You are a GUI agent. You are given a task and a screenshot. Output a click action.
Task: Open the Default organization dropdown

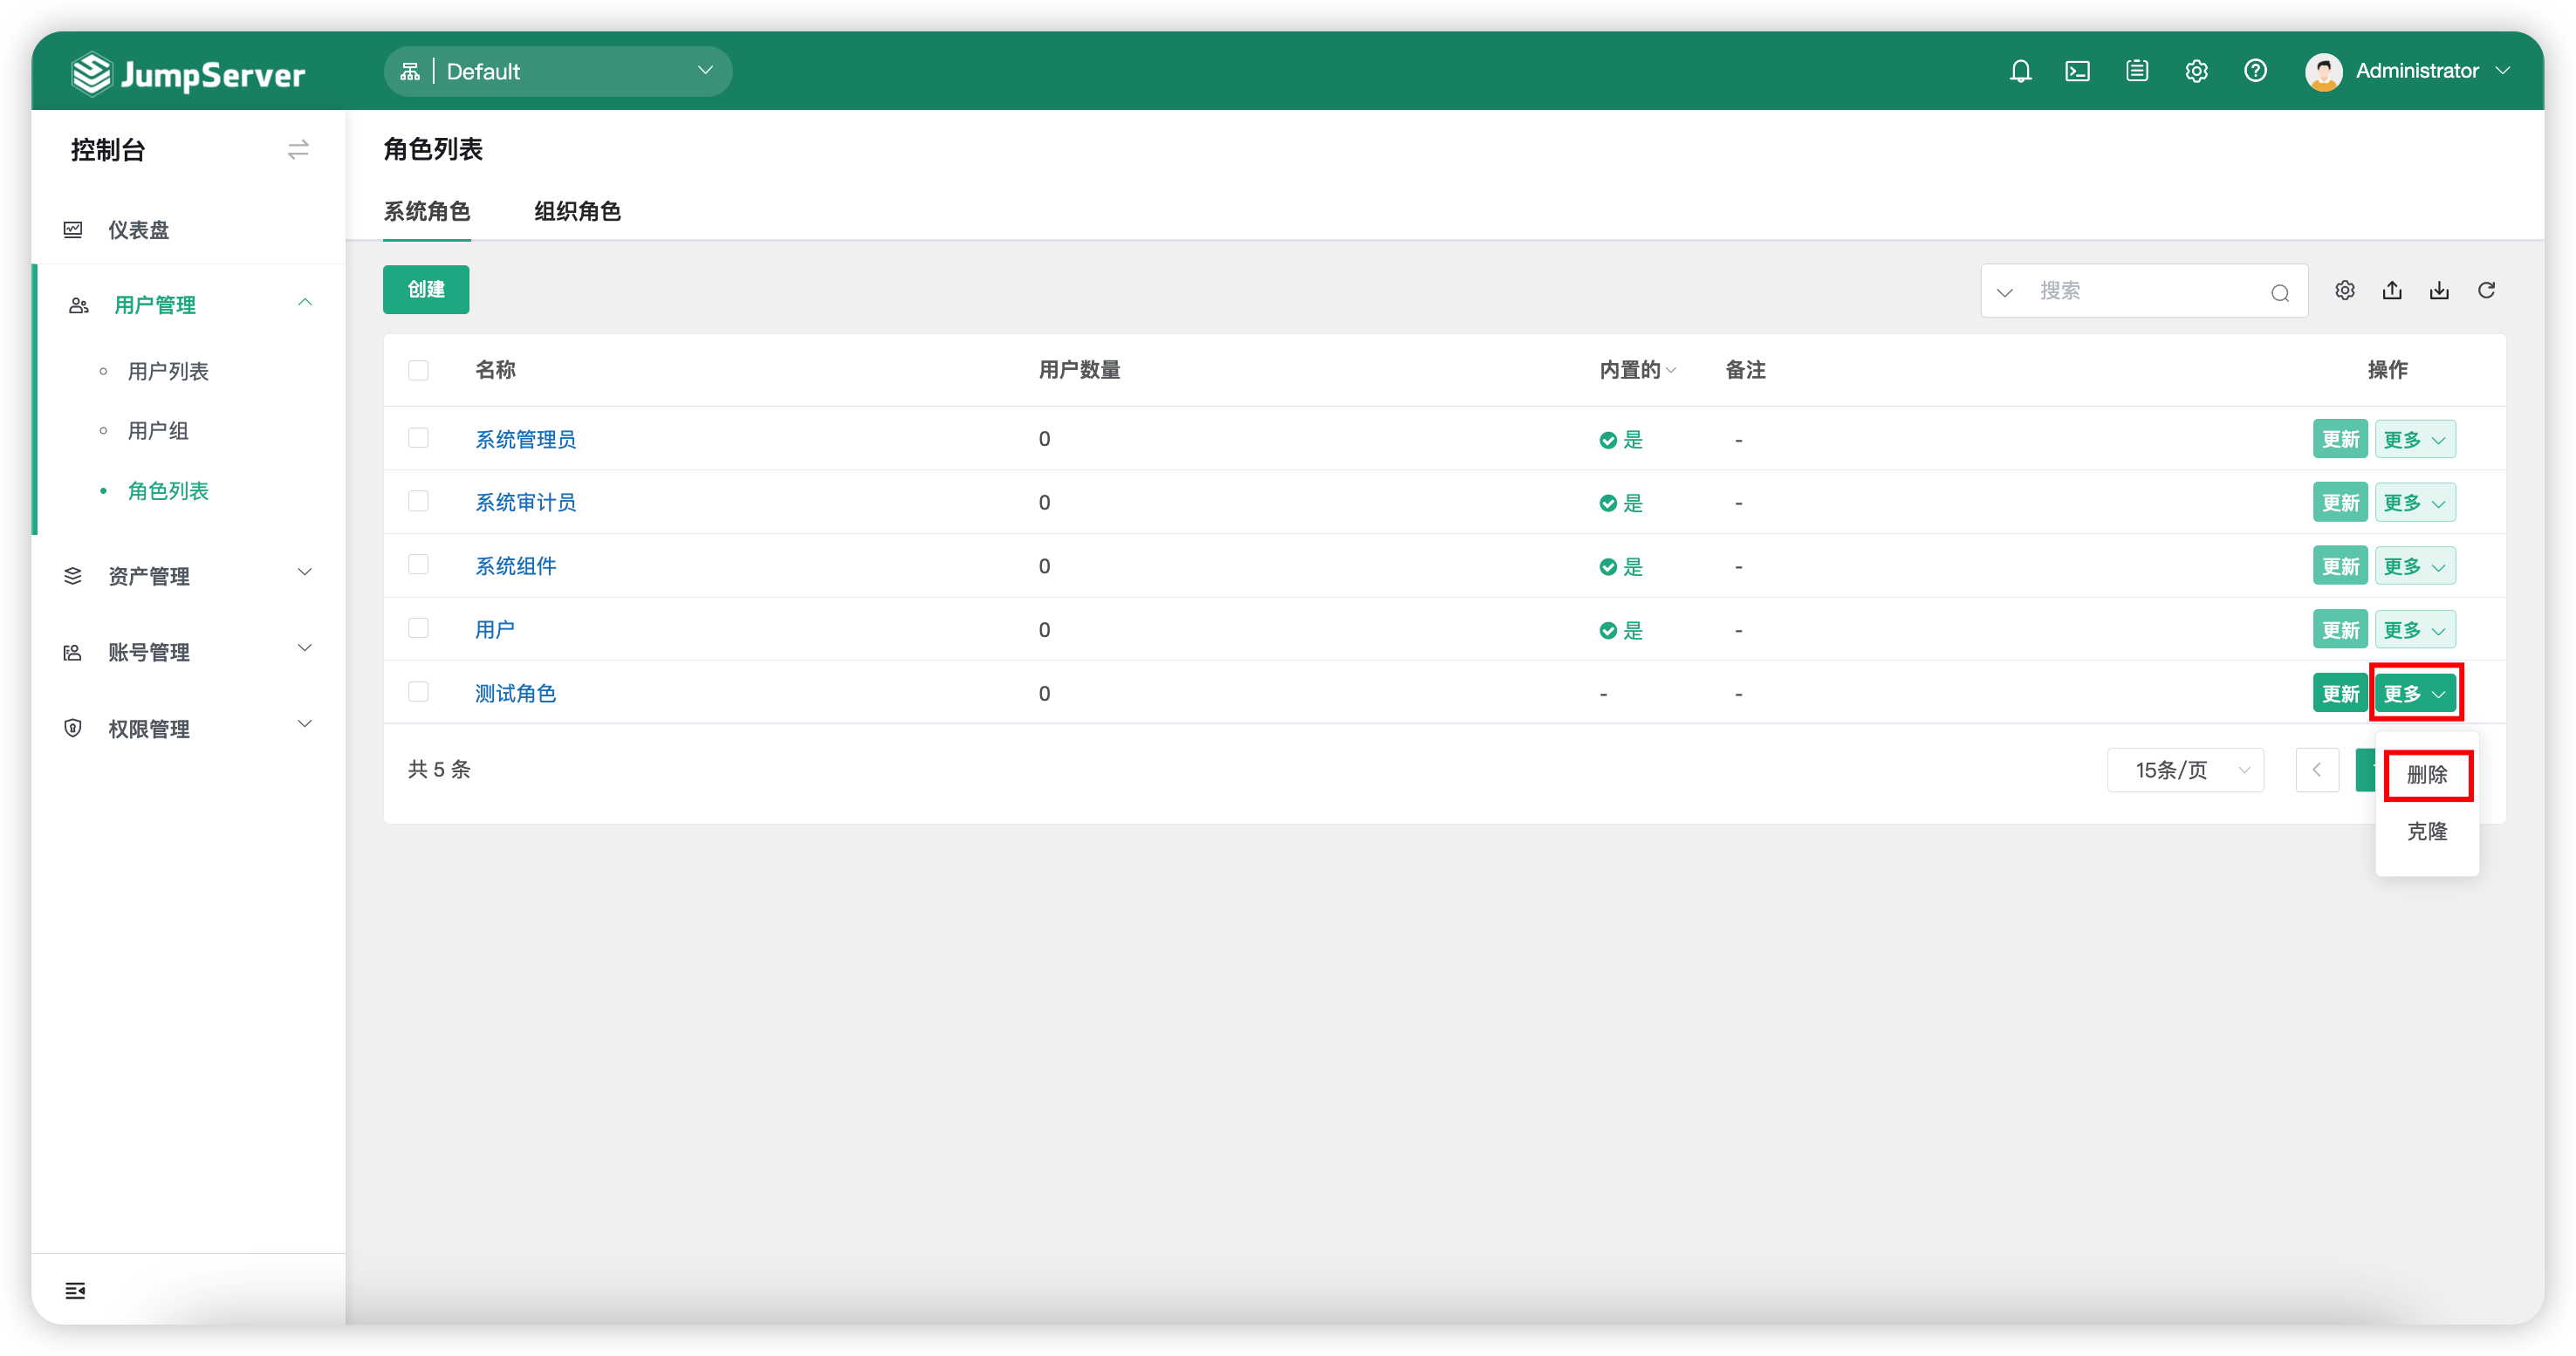(558, 71)
